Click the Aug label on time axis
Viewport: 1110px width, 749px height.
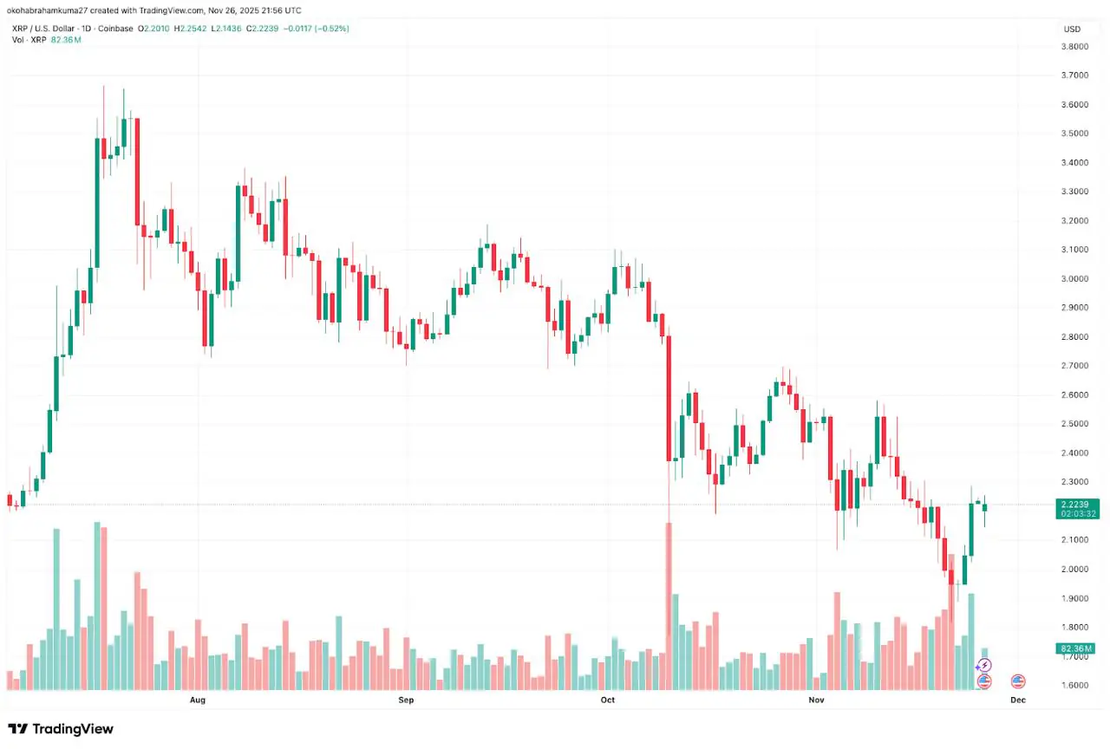(x=198, y=699)
